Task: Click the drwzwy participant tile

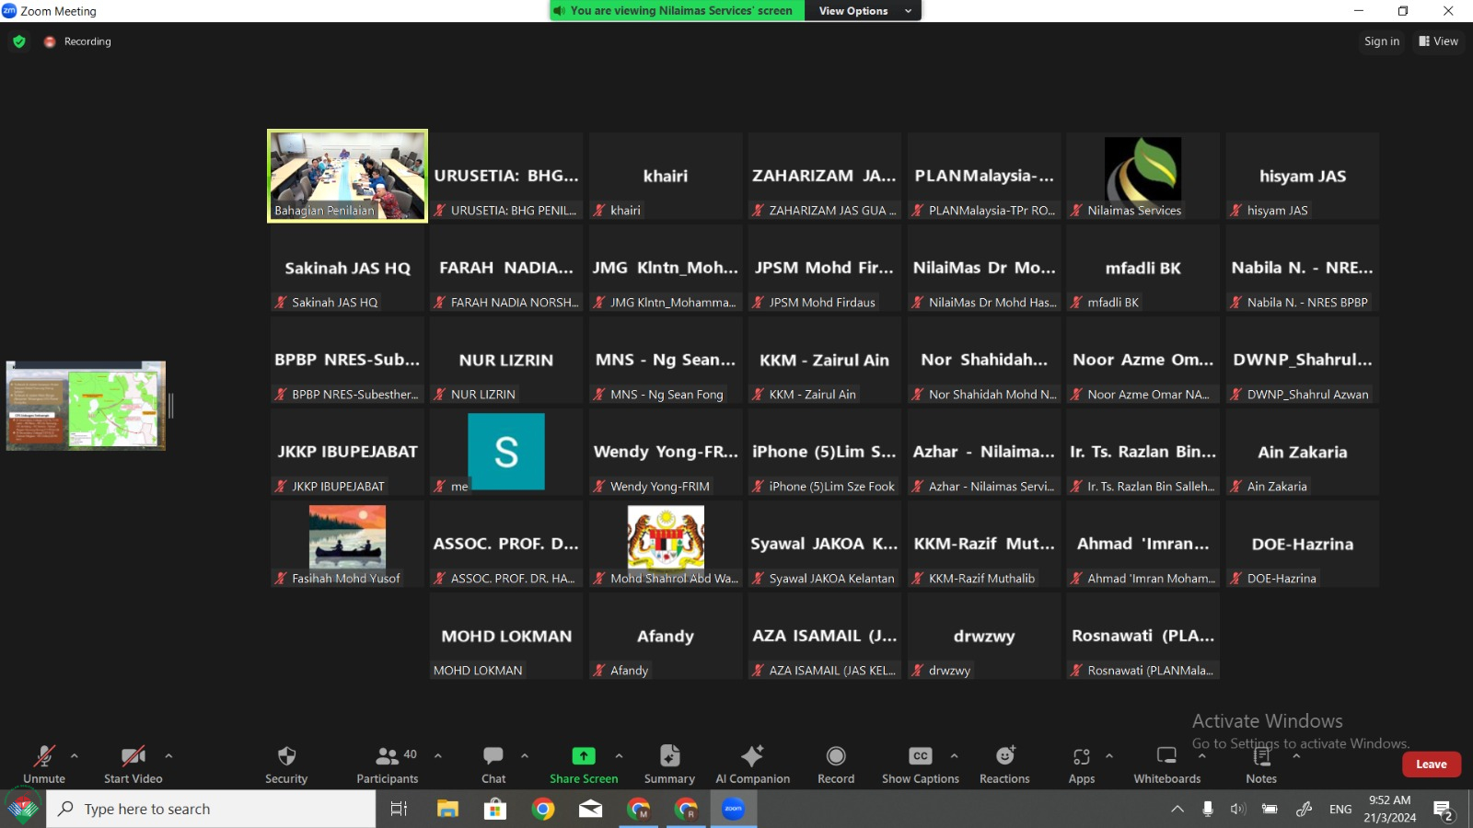Action: tap(984, 636)
